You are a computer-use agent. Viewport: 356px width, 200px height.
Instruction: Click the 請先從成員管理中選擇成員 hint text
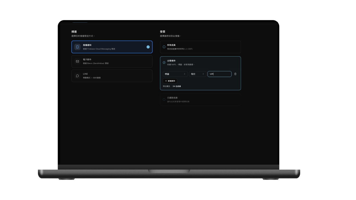[x=178, y=102]
